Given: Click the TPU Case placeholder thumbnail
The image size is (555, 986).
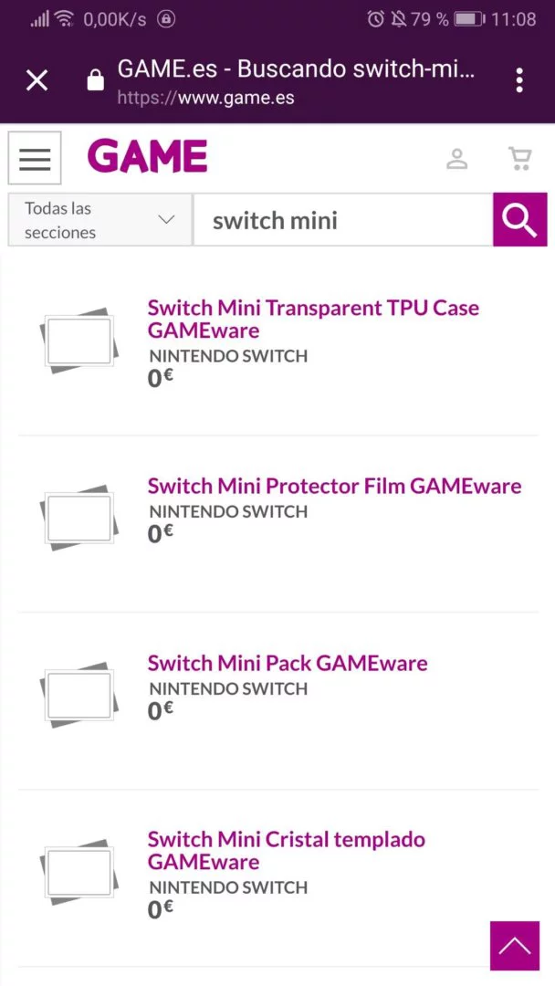Looking at the screenshot, I should (x=79, y=341).
